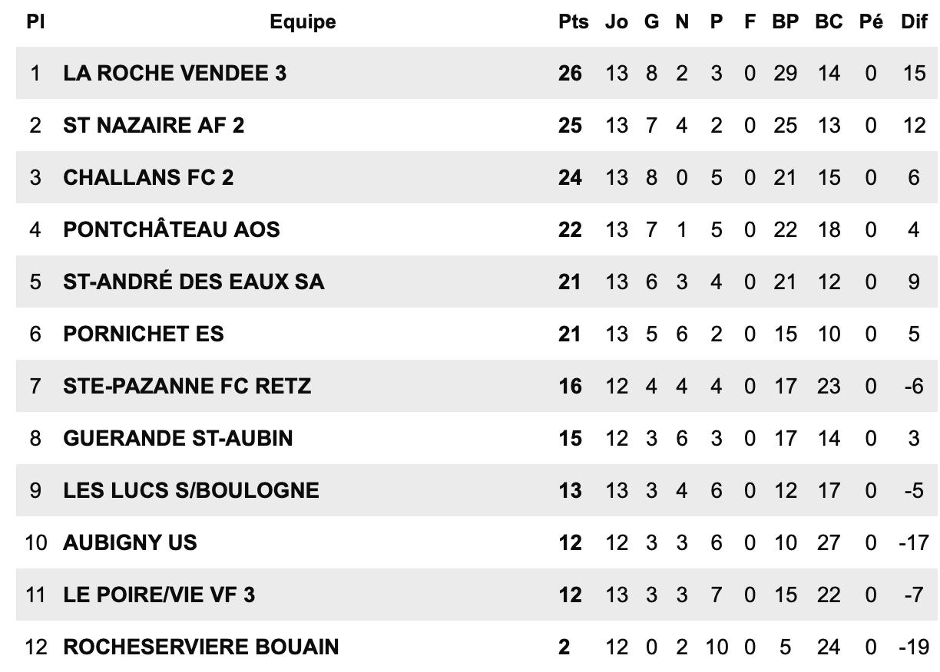
Task: Click the LA ROCHE VENDEE 3 team name
Action: (x=175, y=73)
